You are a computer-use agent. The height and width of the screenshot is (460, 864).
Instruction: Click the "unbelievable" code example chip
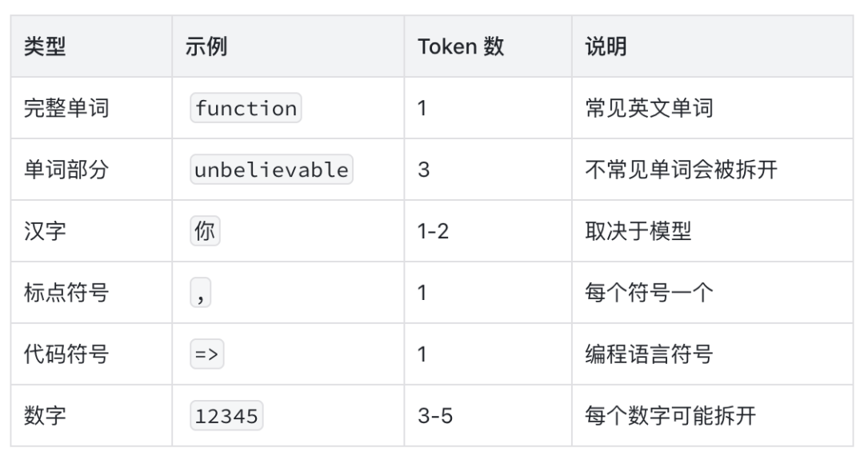(x=271, y=170)
